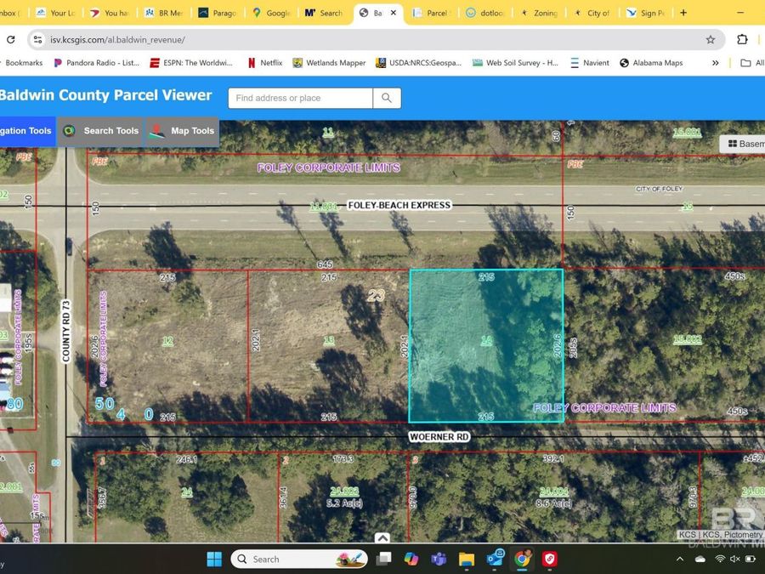Open the Web Soil Survey bookmark

click(515, 62)
